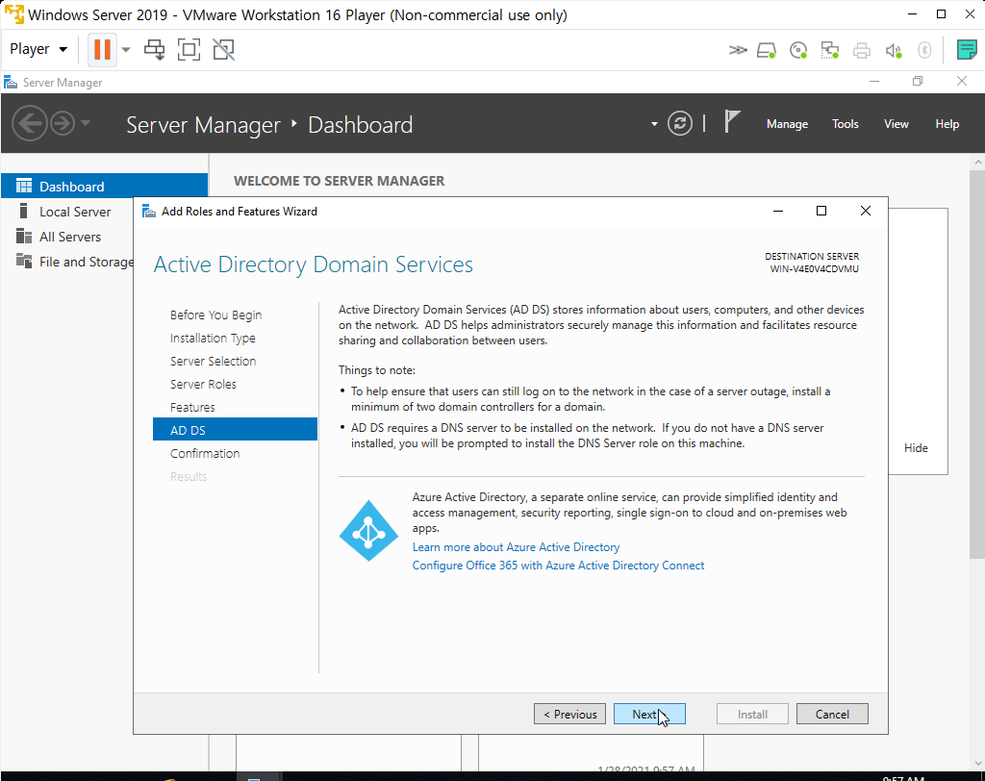Click the Azure Active Directory diamond icon
985x781 pixels.
point(368,531)
